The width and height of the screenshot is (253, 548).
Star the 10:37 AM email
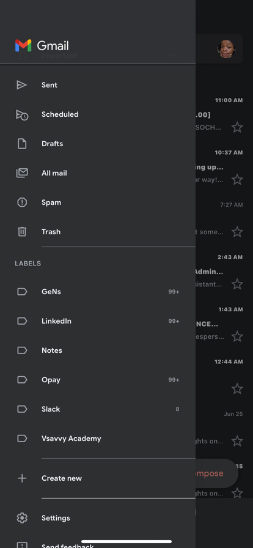pos(237,180)
